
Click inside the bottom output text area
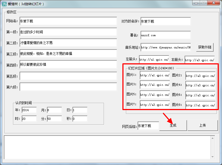coord(107,147)
